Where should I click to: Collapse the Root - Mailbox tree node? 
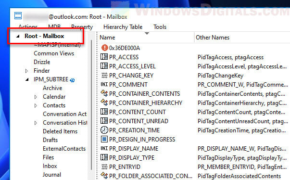pyautogui.click(x=18, y=36)
